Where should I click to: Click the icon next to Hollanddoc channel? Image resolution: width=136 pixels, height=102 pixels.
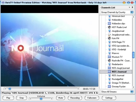pos(109,20)
